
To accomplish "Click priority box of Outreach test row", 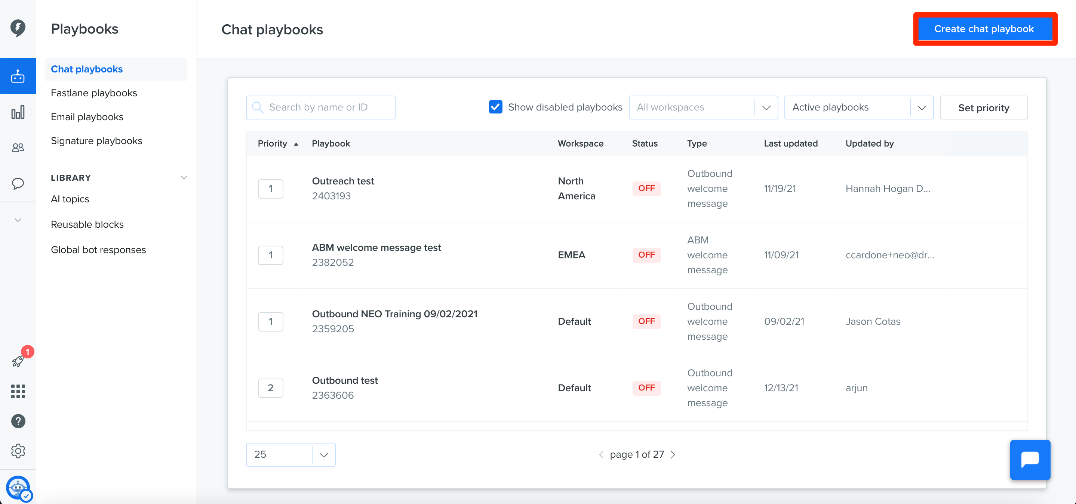I will (270, 189).
